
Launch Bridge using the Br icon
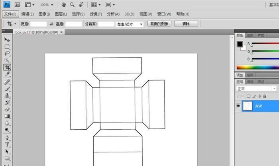click(x=17, y=5)
